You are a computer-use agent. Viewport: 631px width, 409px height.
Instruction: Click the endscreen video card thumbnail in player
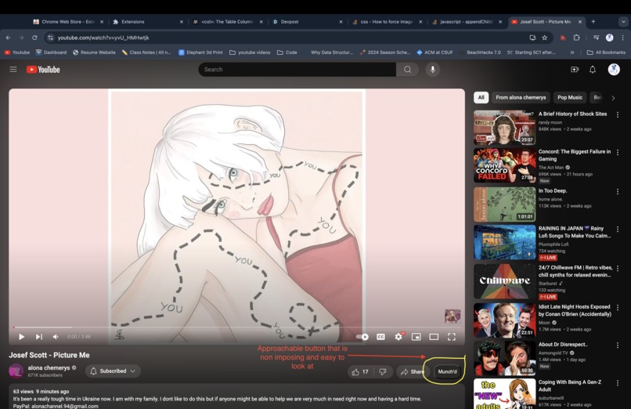[x=453, y=316]
